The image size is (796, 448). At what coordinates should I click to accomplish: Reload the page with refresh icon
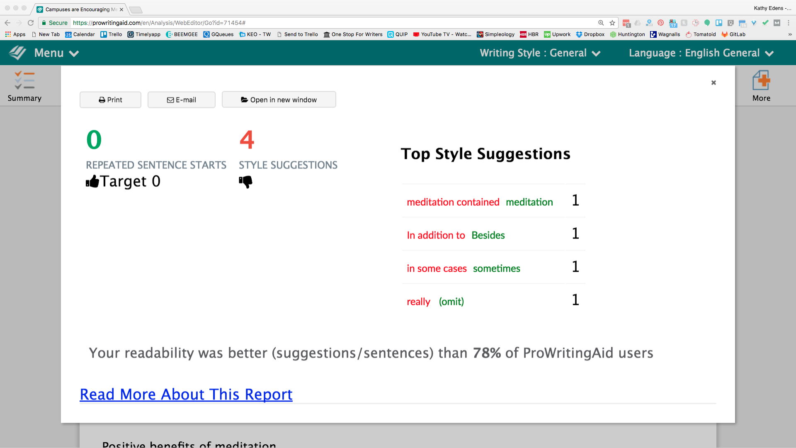pyautogui.click(x=31, y=23)
